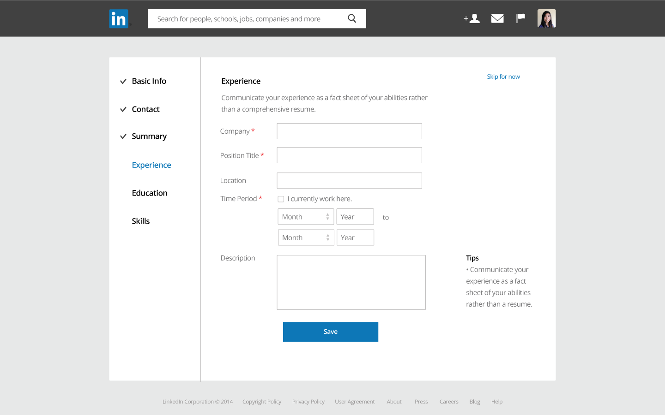
Task: Tick 'I currently work here' checkbox
Action: point(281,199)
